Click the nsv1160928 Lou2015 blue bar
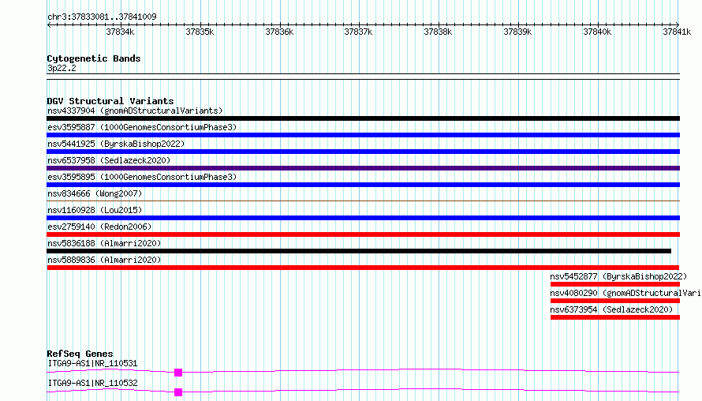This screenshot has height=401, width=702. pos(363,218)
